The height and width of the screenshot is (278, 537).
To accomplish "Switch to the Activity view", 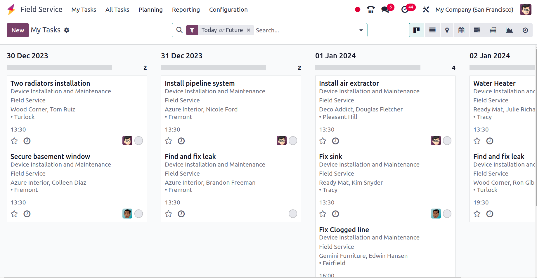I will point(525,30).
